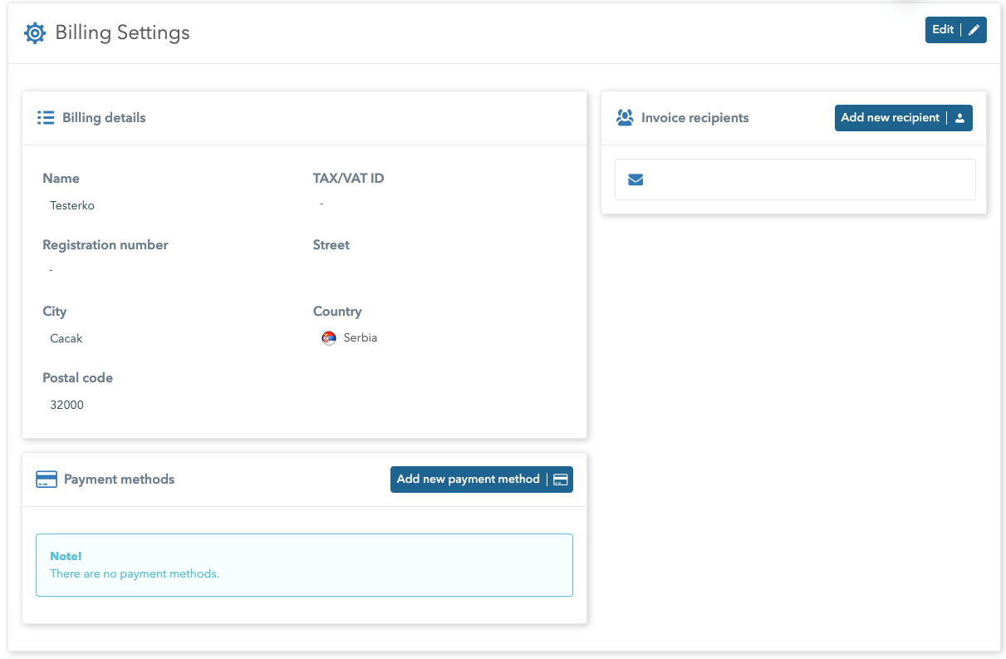Click the group icon beside Invoice recipients
The height and width of the screenshot is (659, 1006).
[625, 118]
